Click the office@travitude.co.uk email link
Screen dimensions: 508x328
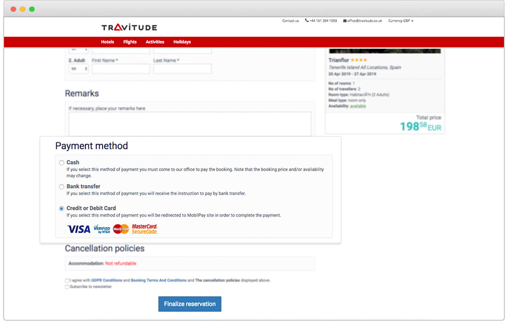coord(364,21)
